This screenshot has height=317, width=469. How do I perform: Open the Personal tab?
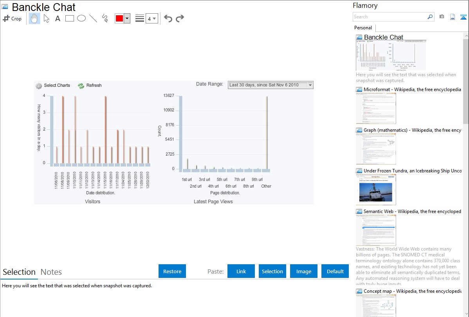click(x=363, y=27)
